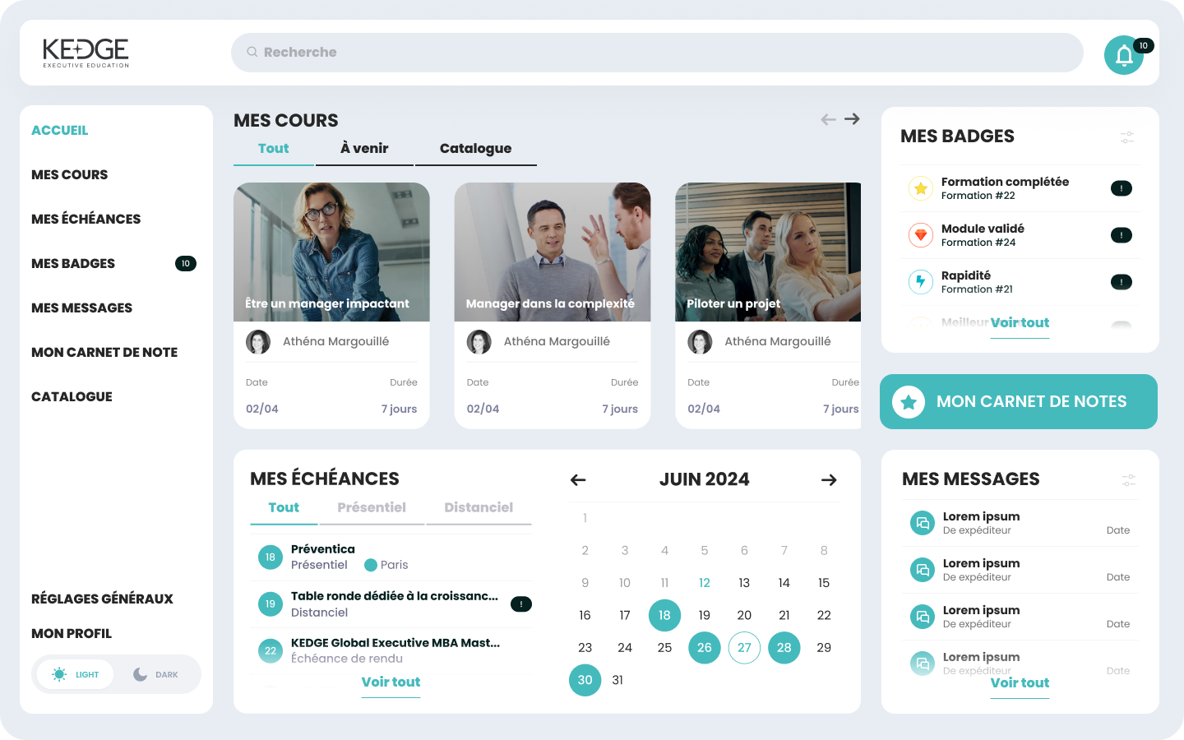1184x740 pixels.
Task: Go to next month in calendar
Action: click(829, 480)
